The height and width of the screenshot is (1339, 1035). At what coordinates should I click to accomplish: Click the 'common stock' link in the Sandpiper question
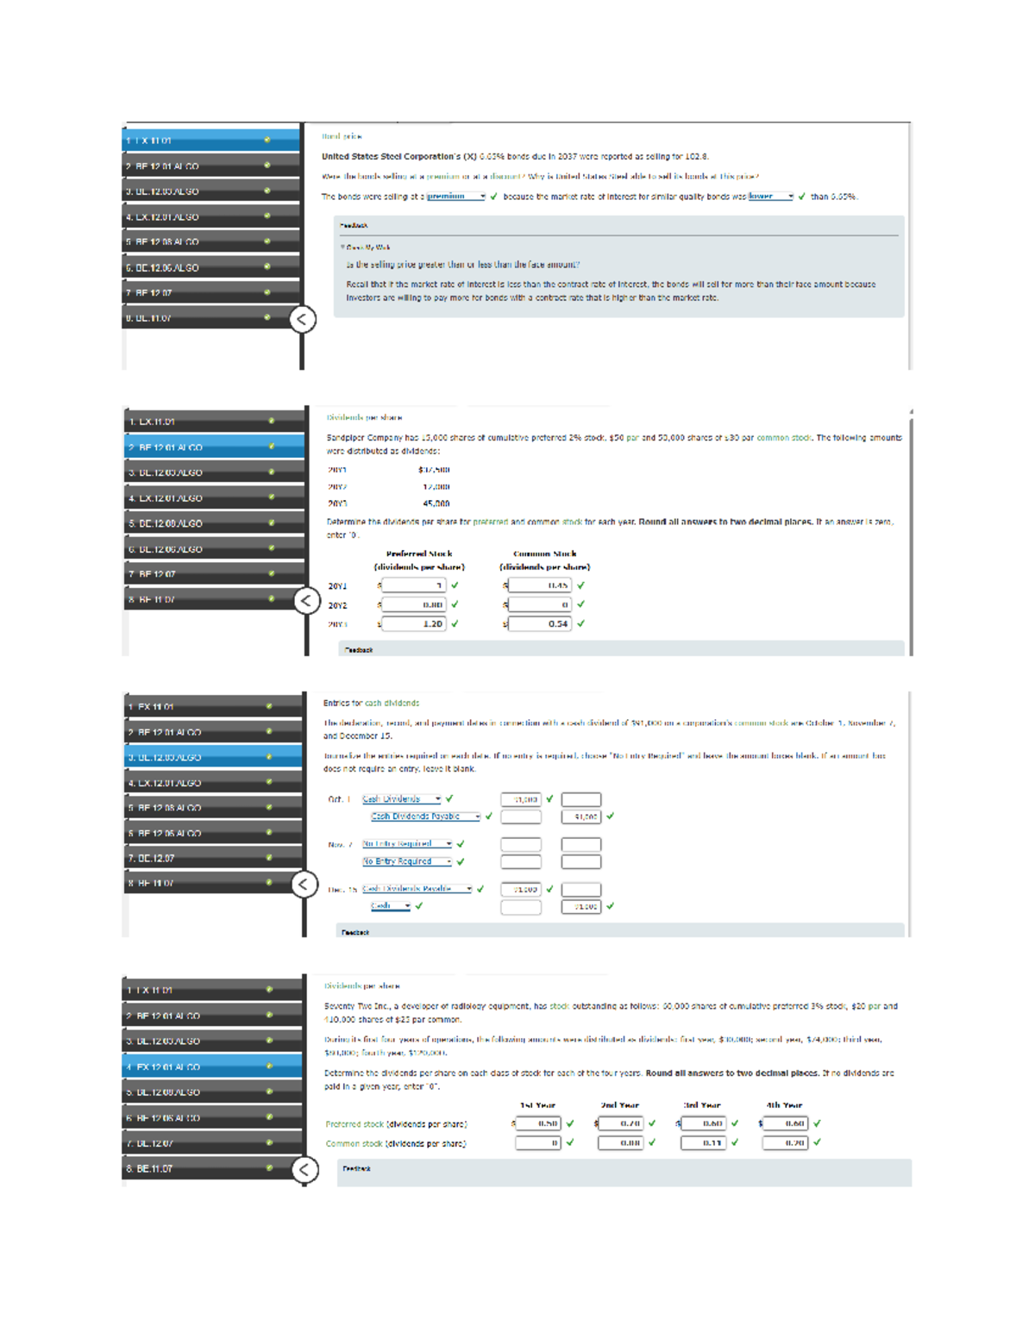click(x=784, y=438)
